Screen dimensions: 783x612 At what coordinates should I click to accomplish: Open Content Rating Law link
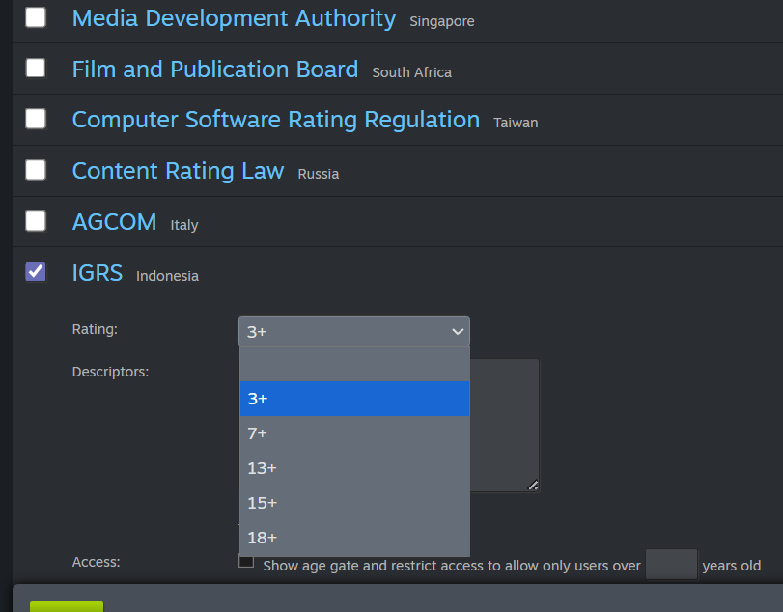coord(178,171)
